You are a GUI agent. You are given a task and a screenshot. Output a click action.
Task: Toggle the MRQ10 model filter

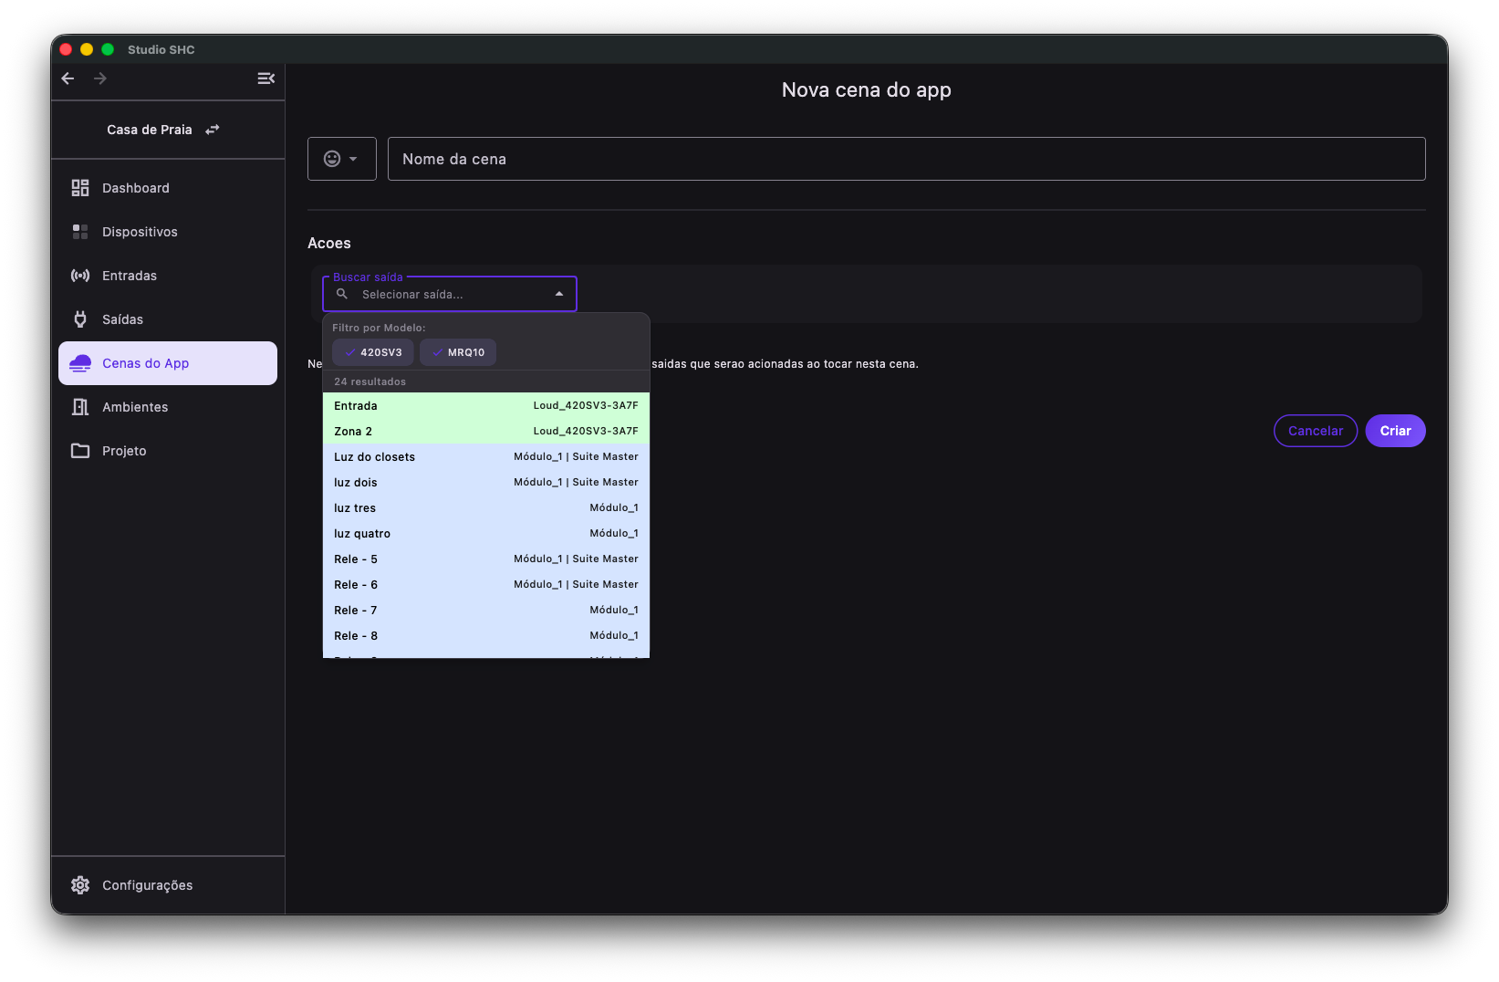coord(458,352)
